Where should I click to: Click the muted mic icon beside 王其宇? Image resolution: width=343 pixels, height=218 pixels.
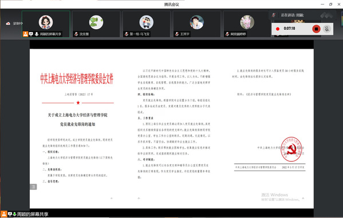[177, 34]
